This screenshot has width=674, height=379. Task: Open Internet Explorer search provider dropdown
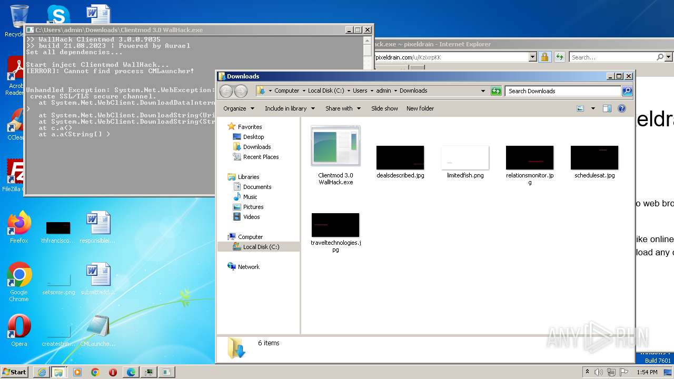tap(669, 57)
